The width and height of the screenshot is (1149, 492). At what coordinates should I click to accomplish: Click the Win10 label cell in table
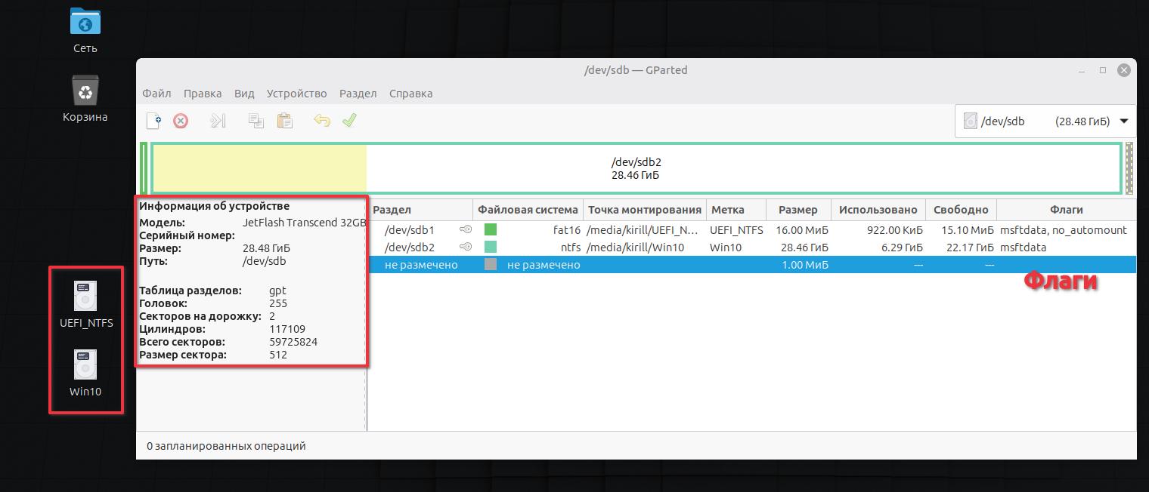point(726,247)
